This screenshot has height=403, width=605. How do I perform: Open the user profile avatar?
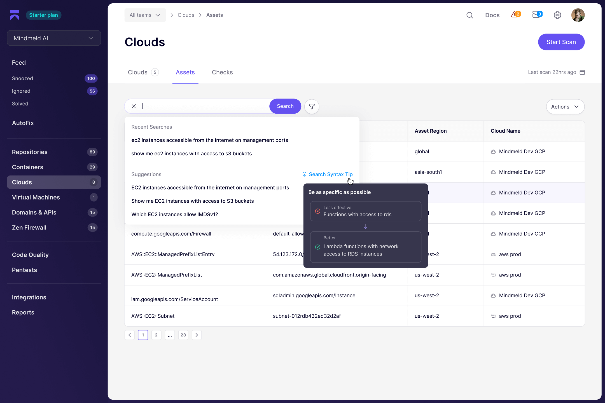[x=578, y=15]
